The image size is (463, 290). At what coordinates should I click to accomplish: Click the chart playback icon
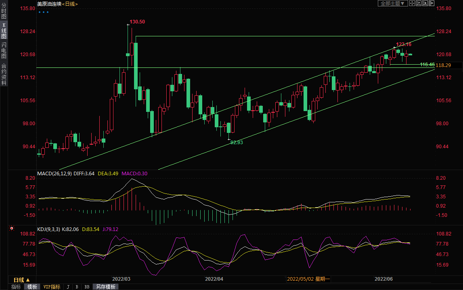click(425, 4)
